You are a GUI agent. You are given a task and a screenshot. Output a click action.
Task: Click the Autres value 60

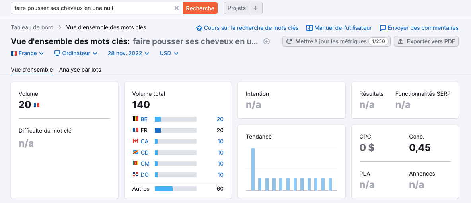click(220, 189)
